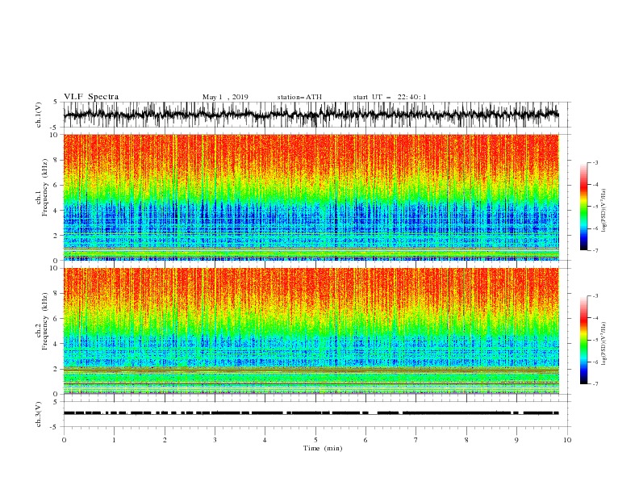Click the "-3" tick on ch.1 colorbar
This screenshot has height=494, width=639.
tap(595, 162)
